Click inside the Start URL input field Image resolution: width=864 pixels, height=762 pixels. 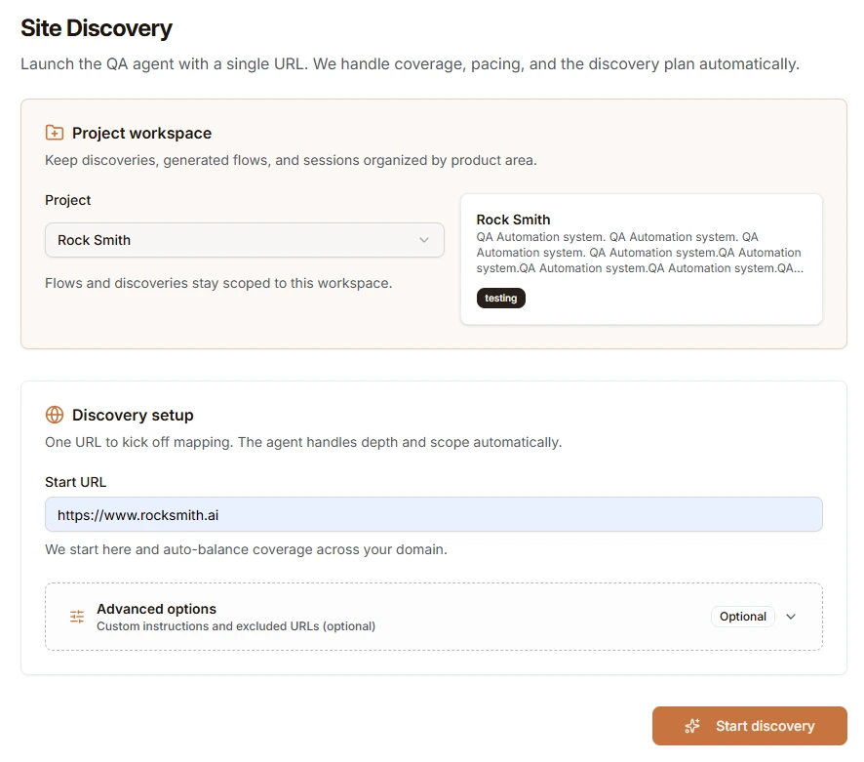pyautogui.click(x=433, y=514)
